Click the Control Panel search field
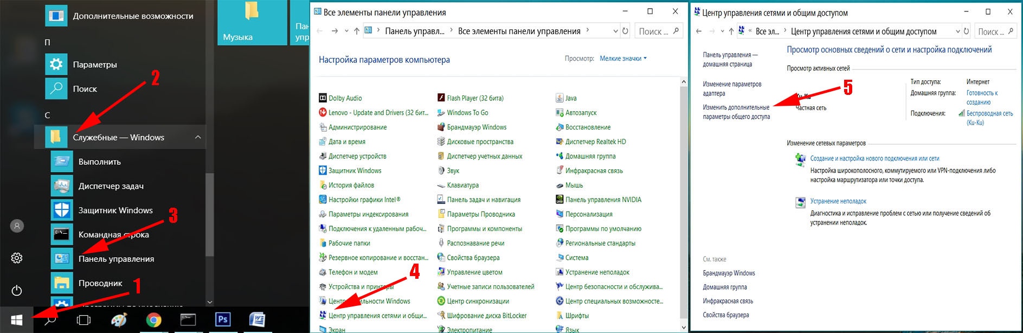 [653, 31]
